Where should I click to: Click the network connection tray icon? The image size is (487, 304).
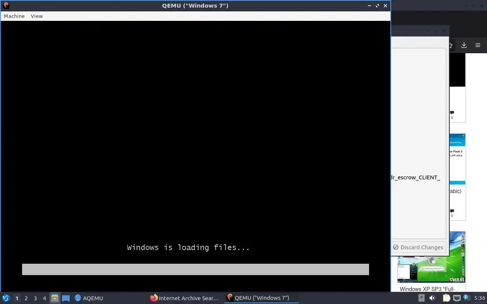[x=457, y=298]
